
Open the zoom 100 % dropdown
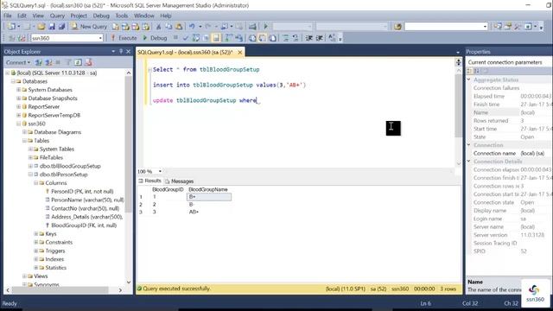(160, 171)
